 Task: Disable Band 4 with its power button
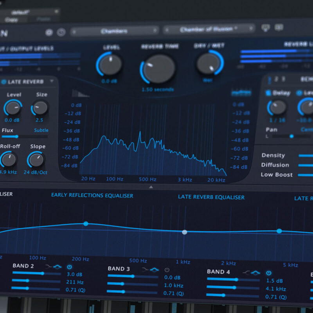pos(269,273)
